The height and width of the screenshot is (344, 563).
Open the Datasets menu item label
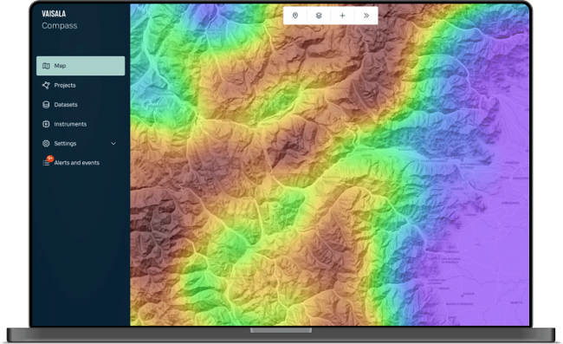pyautogui.click(x=66, y=105)
